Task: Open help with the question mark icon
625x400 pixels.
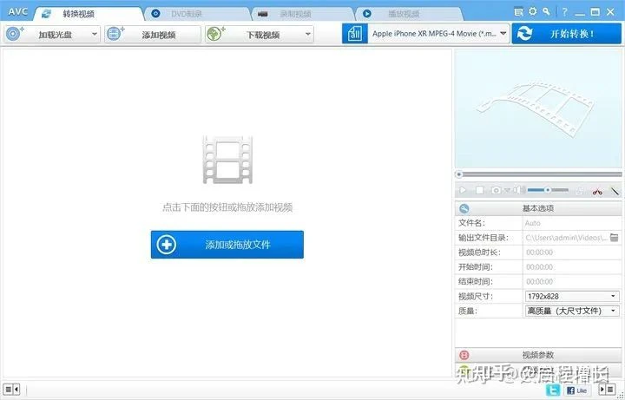Action: pyautogui.click(x=564, y=12)
